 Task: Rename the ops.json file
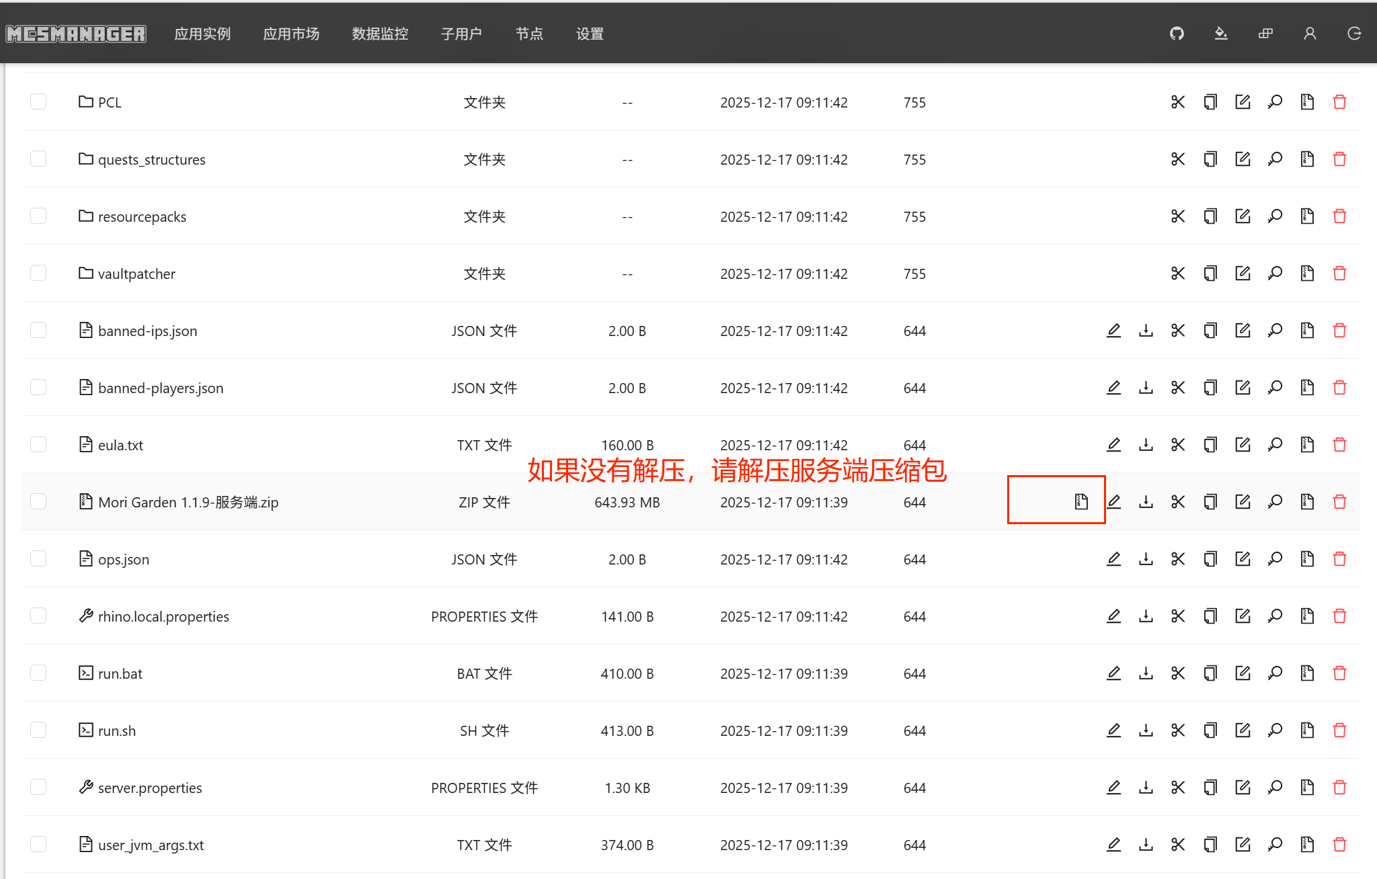pos(1243,559)
